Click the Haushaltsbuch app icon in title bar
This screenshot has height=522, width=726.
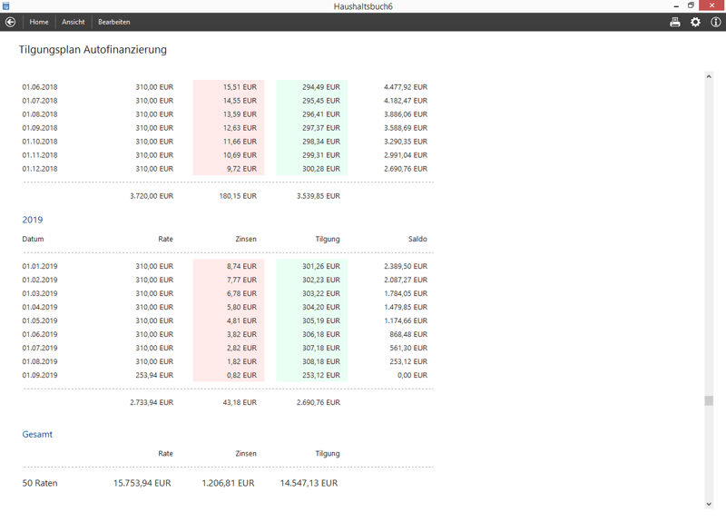coord(6,6)
